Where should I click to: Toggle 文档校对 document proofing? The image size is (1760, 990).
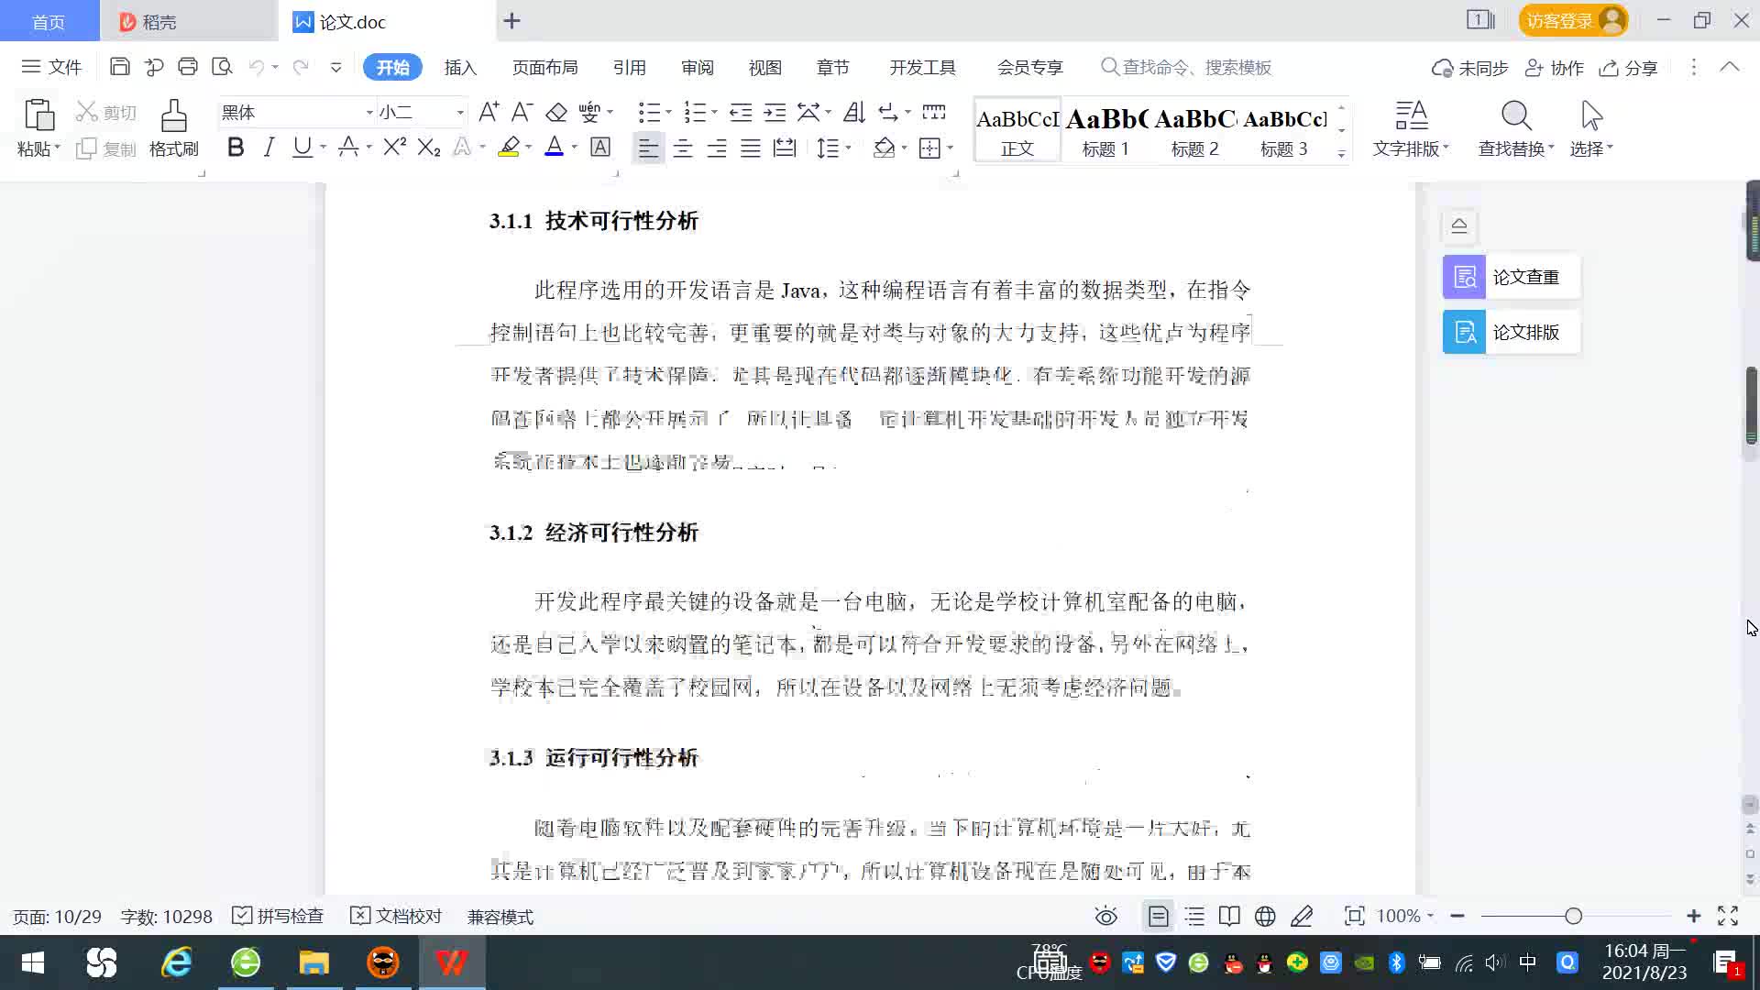tap(396, 916)
